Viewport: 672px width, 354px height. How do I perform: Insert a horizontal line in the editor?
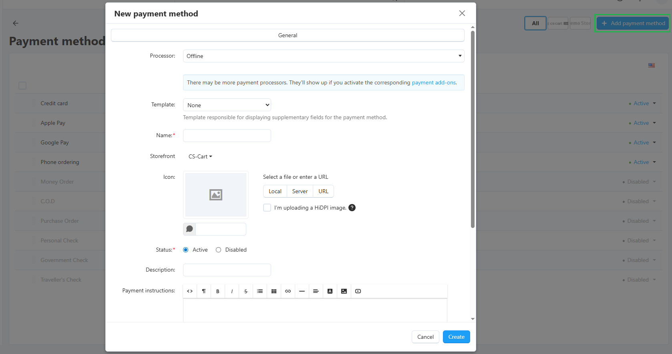[302, 291]
